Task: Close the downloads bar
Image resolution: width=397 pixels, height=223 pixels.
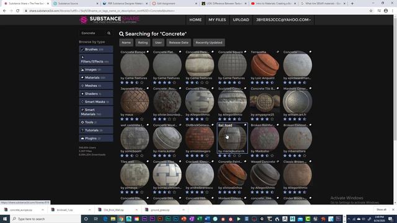Action: click(x=393, y=209)
